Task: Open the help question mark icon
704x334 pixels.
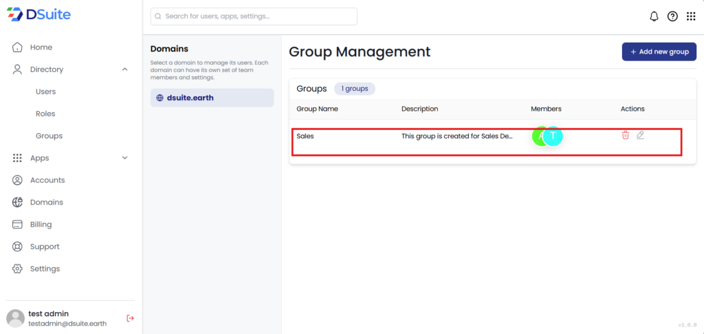Action: pos(672,16)
